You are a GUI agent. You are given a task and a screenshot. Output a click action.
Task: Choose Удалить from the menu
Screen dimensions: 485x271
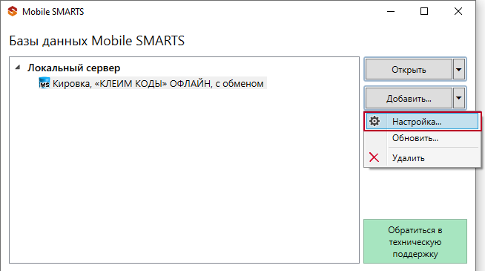[x=422, y=157]
